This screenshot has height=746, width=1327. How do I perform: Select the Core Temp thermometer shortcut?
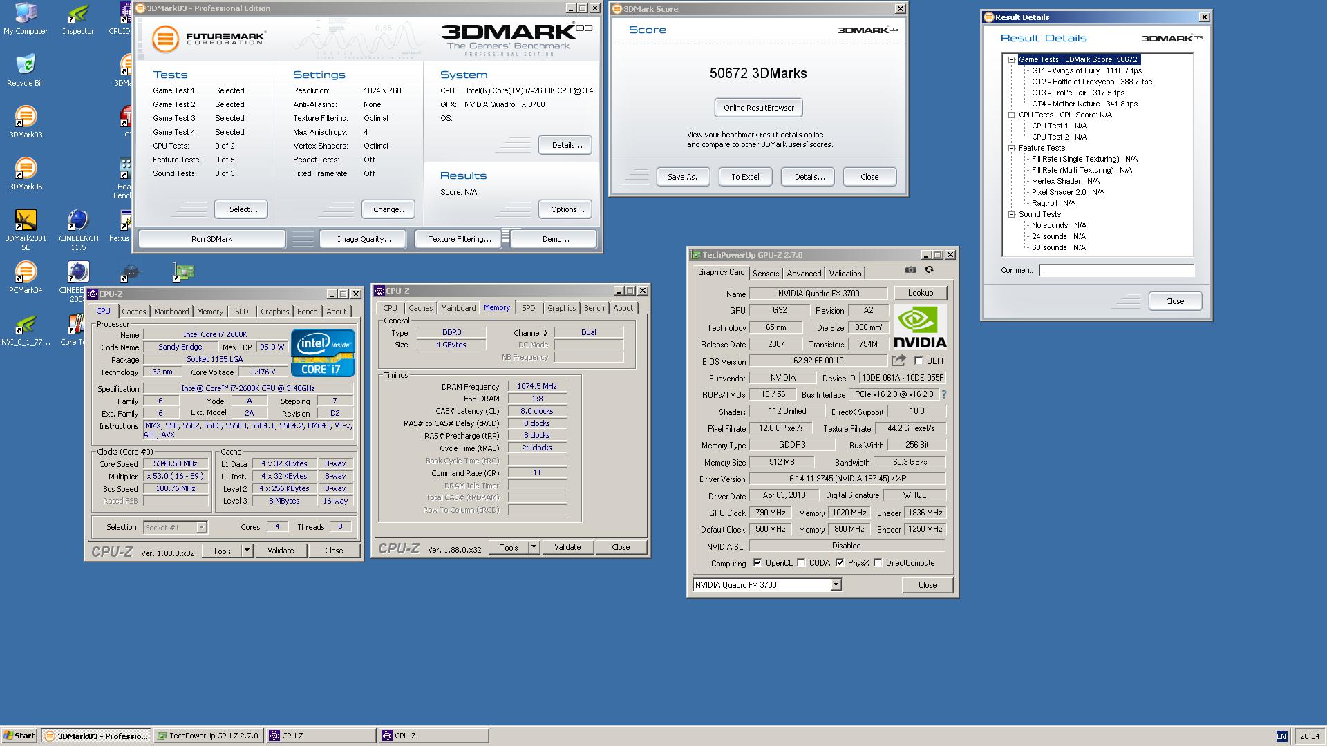75,329
